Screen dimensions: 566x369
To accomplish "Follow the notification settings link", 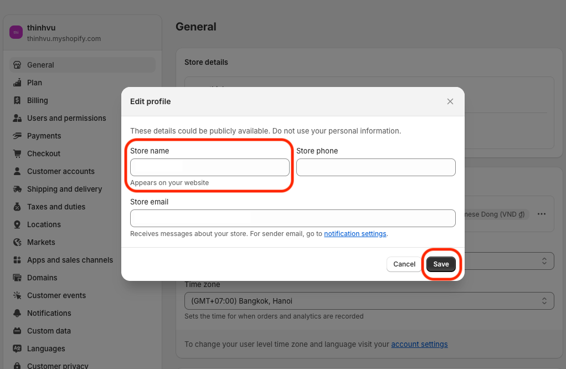I will (x=355, y=234).
